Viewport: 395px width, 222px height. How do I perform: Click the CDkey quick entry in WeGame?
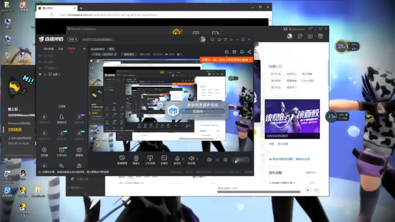click(x=307, y=81)
